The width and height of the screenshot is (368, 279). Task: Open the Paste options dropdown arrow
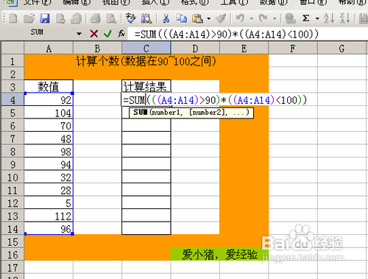209,18
